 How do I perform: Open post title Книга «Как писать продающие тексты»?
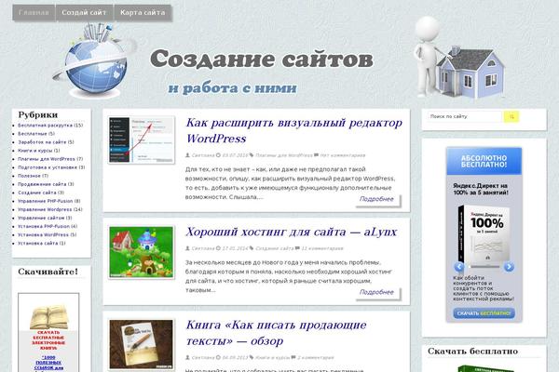(x=277, y=333)
